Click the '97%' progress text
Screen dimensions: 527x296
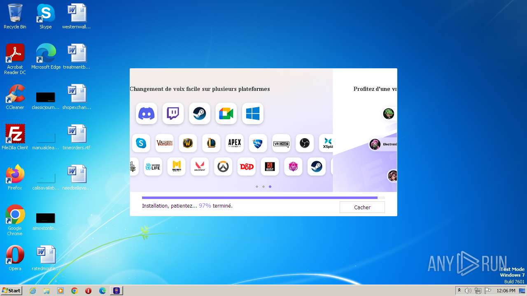point(205,206)
